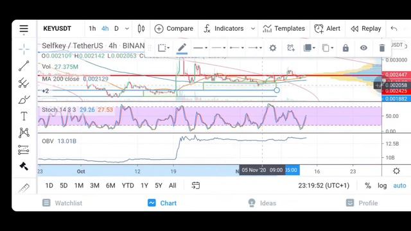Image resolution: width=411 pixels, height=231 pixels.
Task: Toggle log scale mode
Action: point(382,185)
